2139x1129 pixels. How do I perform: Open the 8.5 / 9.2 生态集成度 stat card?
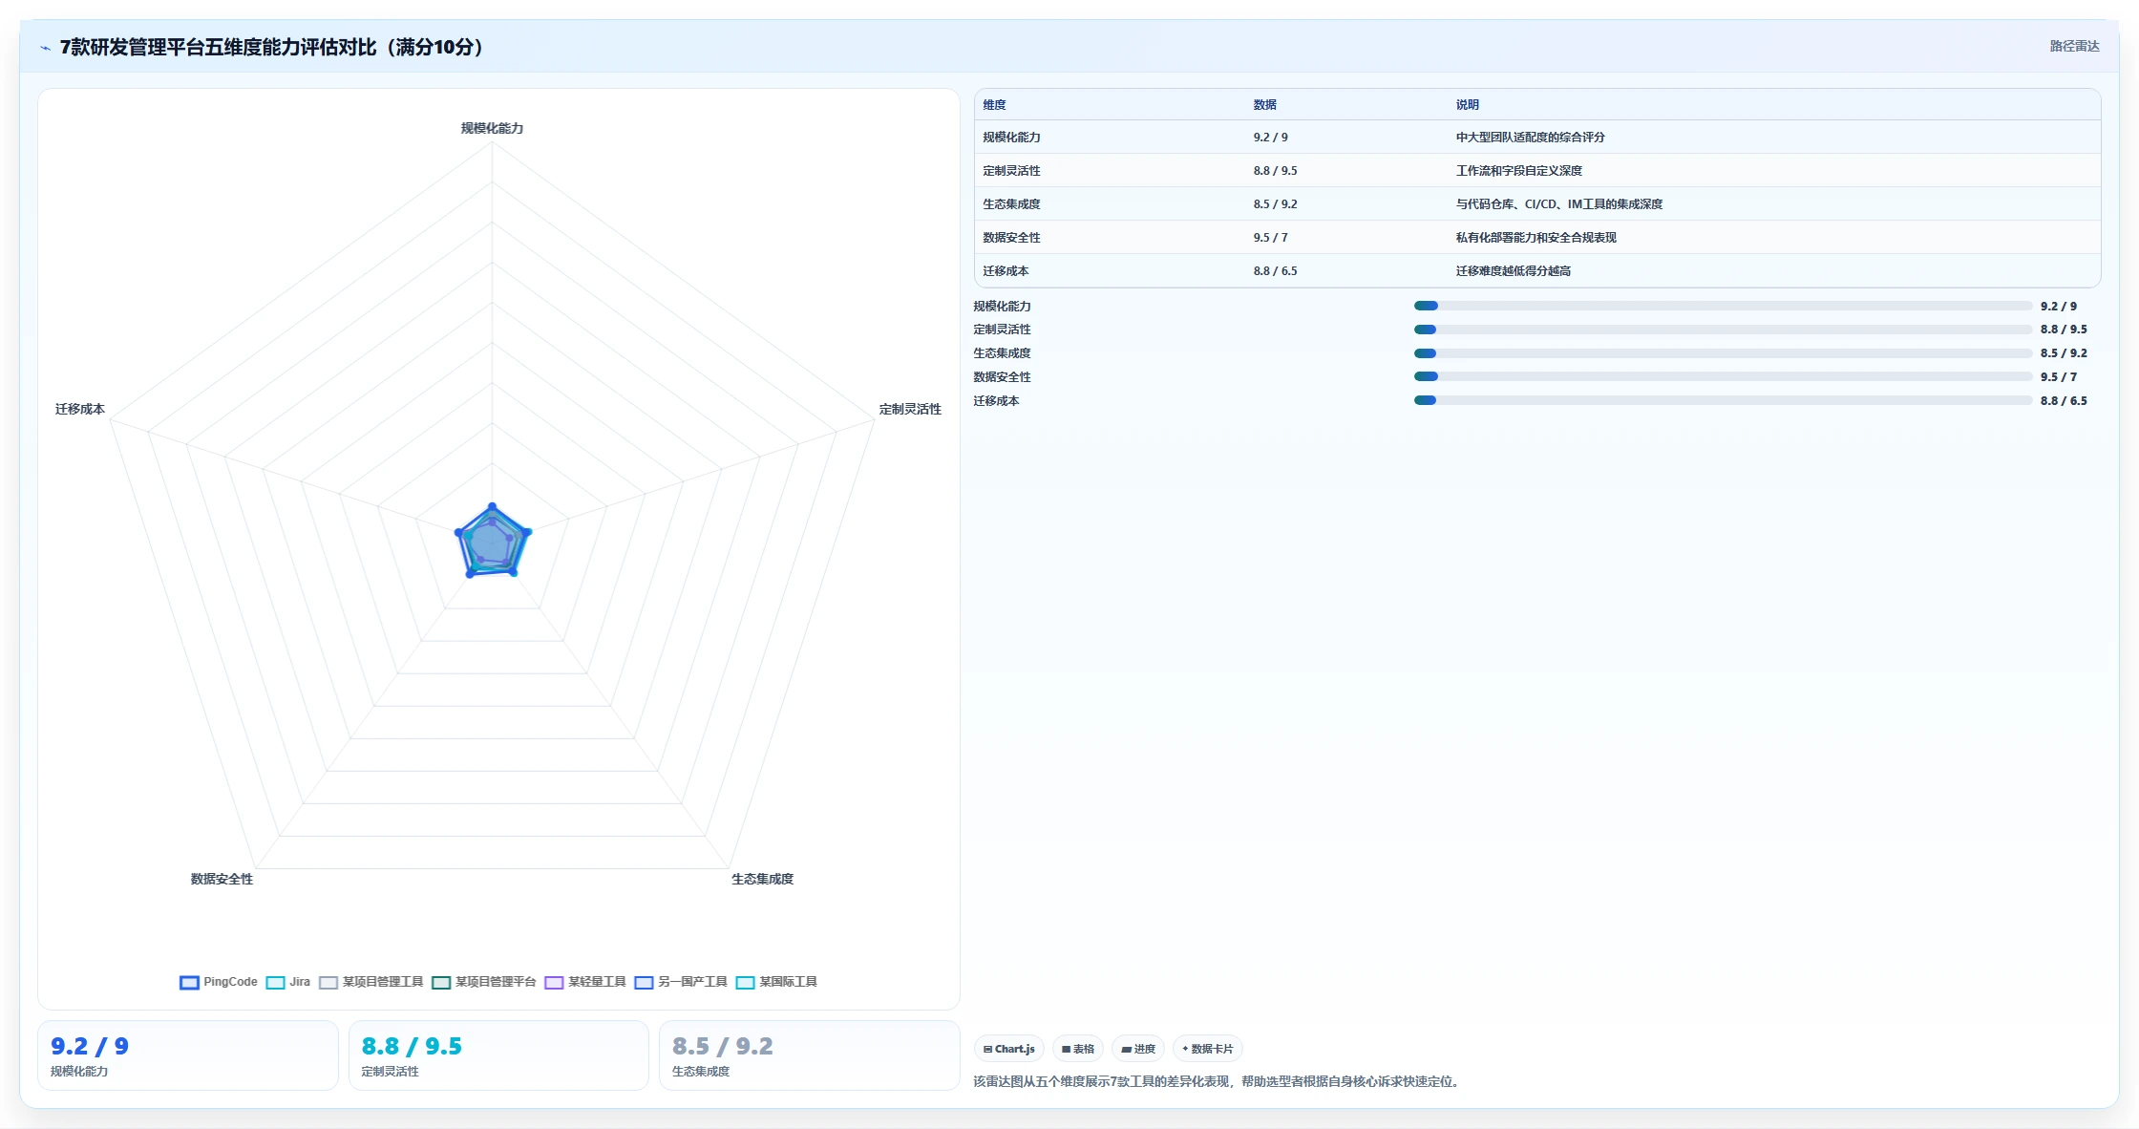coord(809,1055)
